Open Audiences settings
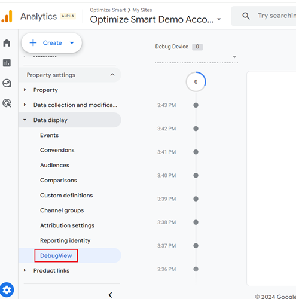Viewport: 296px width, 299px height. 54,165
